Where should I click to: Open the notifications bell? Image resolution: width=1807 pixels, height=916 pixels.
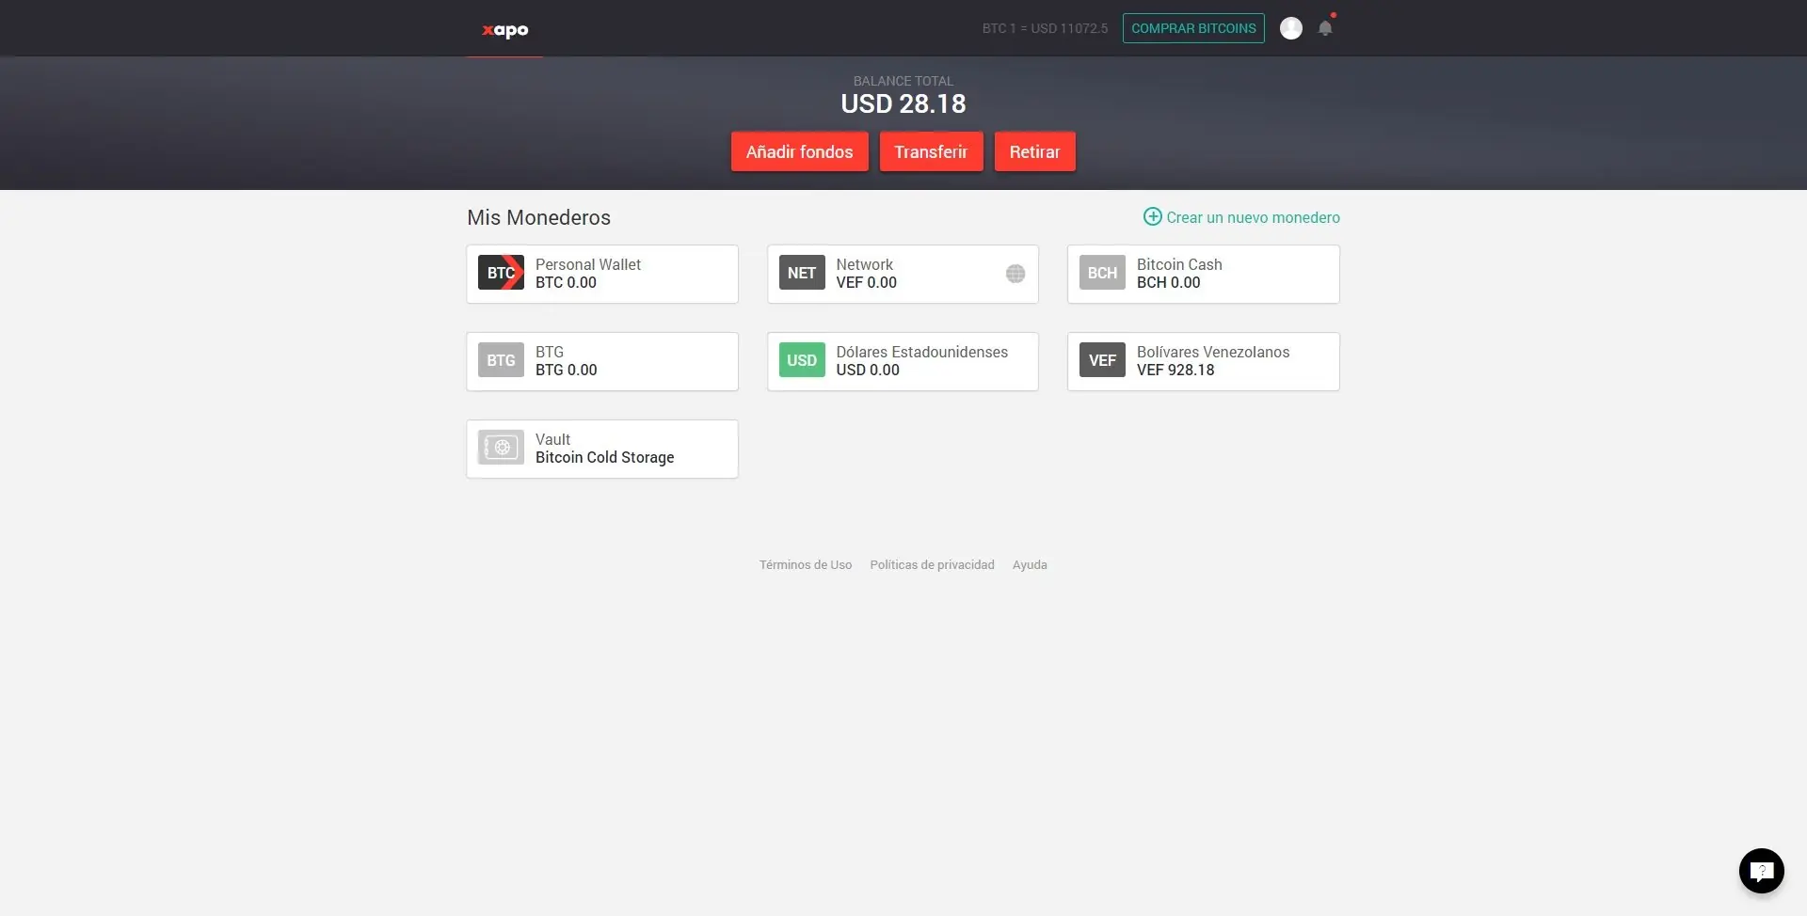[1325, 28]
